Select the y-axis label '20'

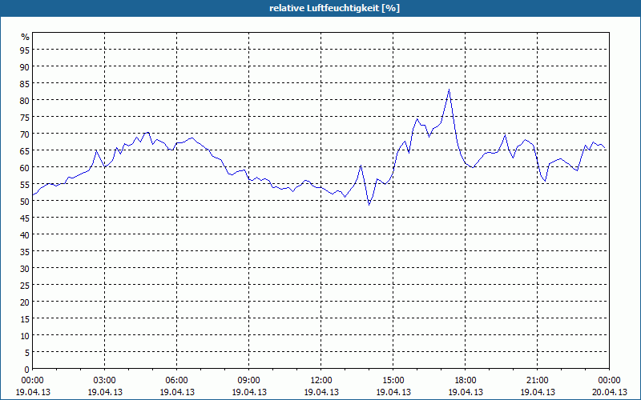pyautogui.click(x=25, y=302)
